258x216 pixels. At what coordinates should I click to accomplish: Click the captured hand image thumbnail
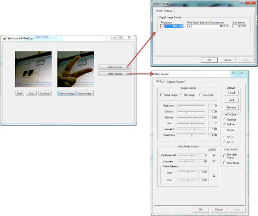pyautogui.click(x=76, y=69)
